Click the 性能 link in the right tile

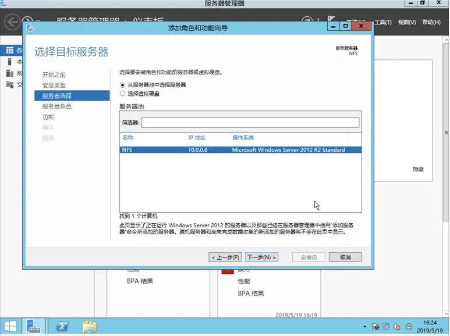244,281
